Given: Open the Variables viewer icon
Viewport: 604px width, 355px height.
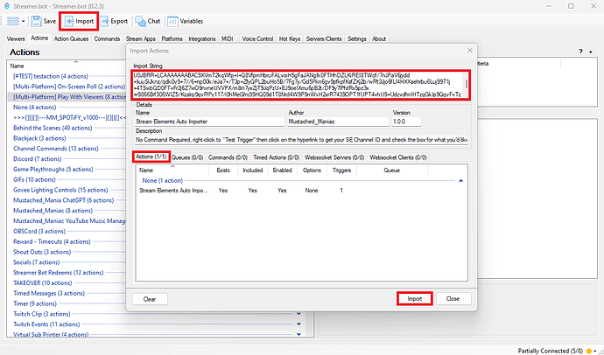Looking at the screenshot, I should 173,20.
